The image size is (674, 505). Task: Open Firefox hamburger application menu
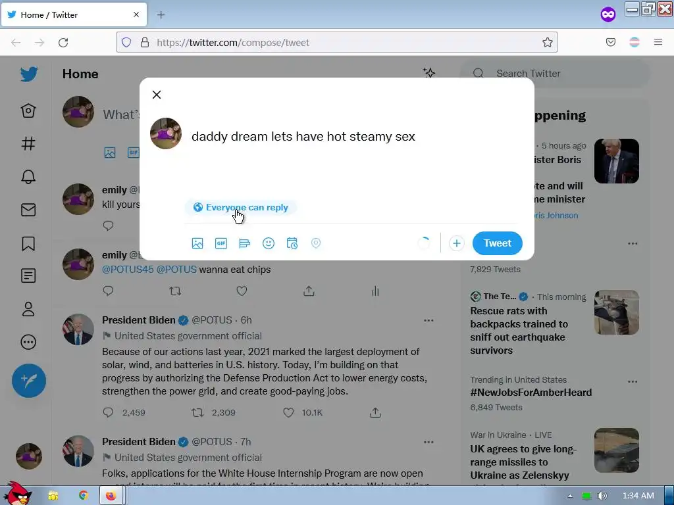pos(658,42)
